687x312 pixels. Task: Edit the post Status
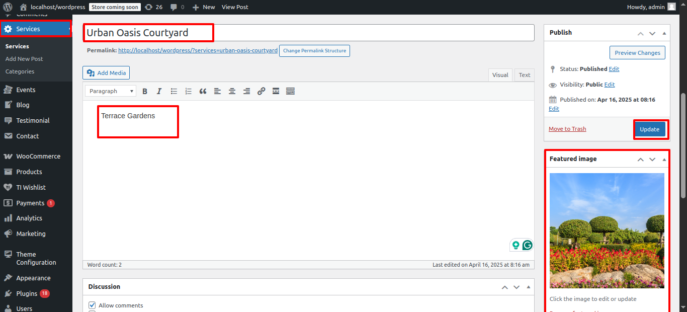point(614,69)
